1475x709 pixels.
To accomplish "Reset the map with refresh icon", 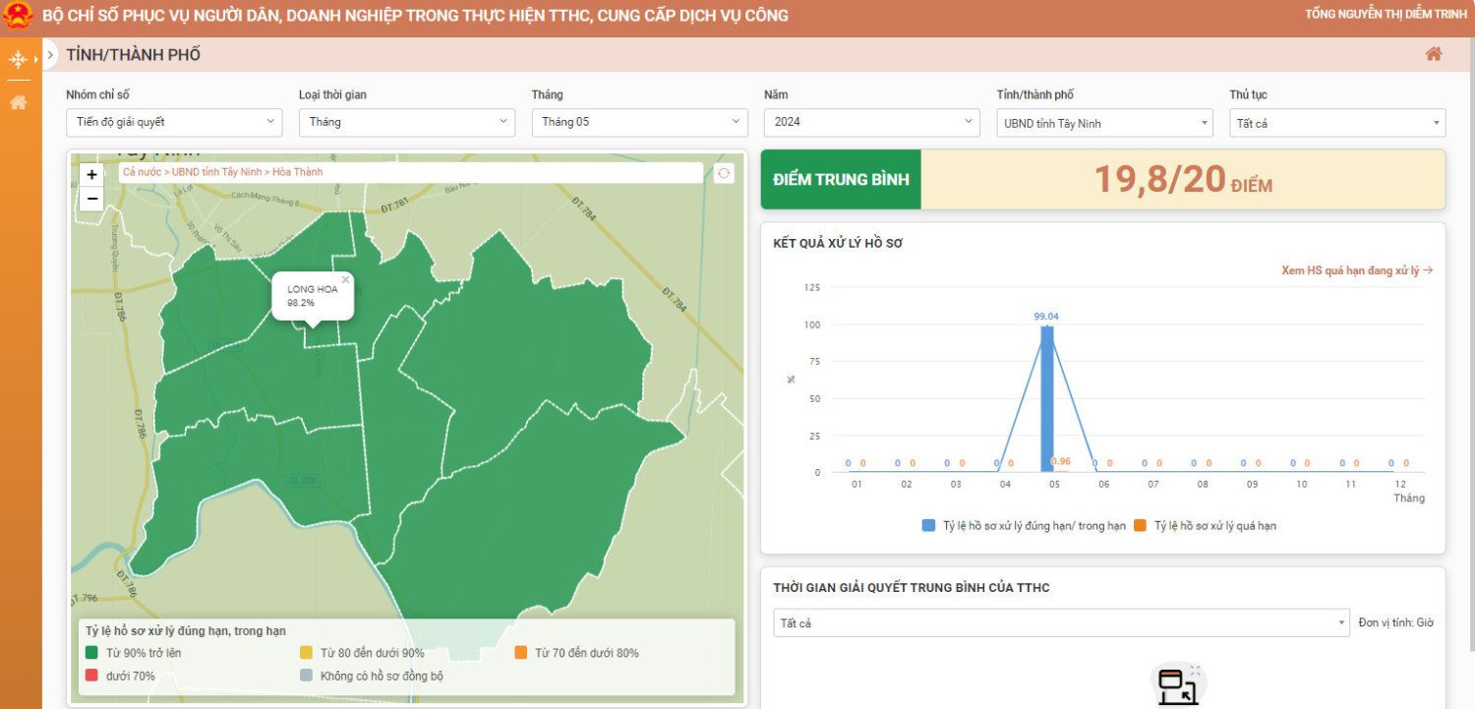I will click(724, 173).
